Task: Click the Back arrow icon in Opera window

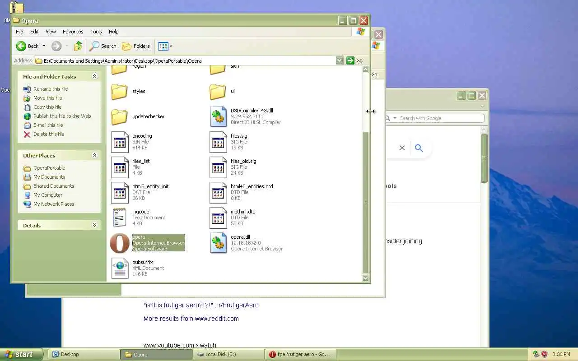Action: pos(21,46)
